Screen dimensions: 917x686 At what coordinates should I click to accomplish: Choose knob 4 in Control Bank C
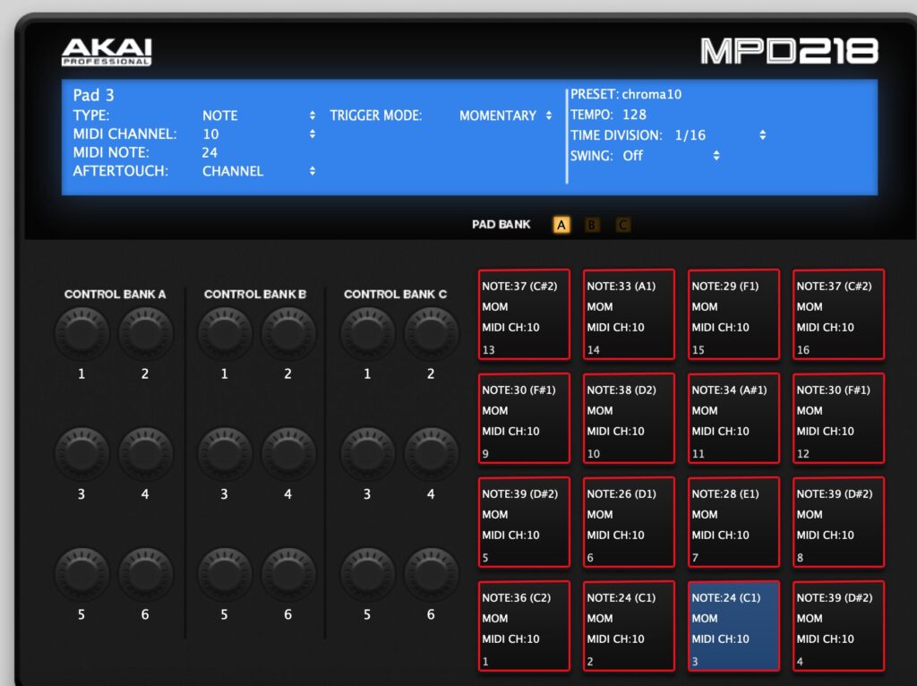[x=431, y=454]
